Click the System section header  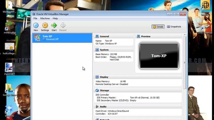(x=114, y=50)
